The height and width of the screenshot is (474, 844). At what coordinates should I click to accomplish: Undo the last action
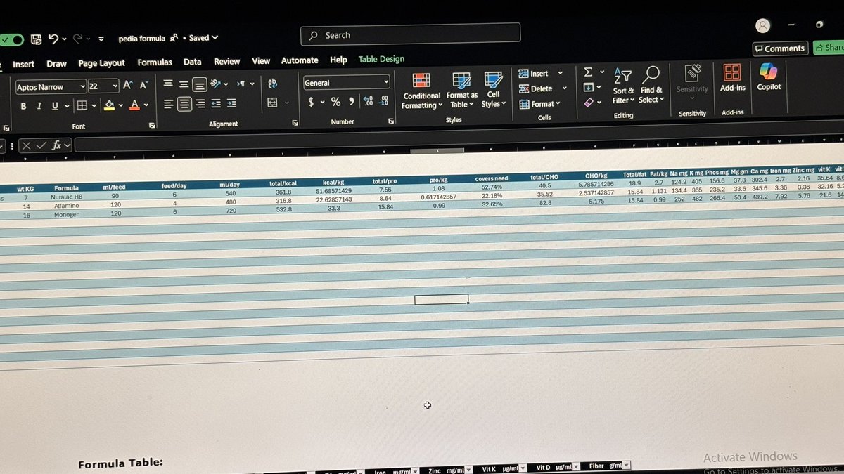tap(53, 39)
